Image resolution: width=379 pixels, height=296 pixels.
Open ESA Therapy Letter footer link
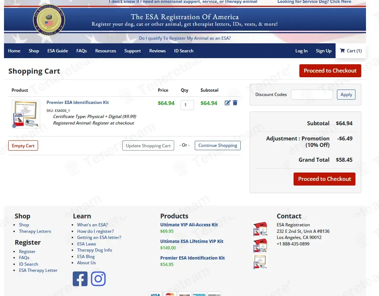coord(38,270)
